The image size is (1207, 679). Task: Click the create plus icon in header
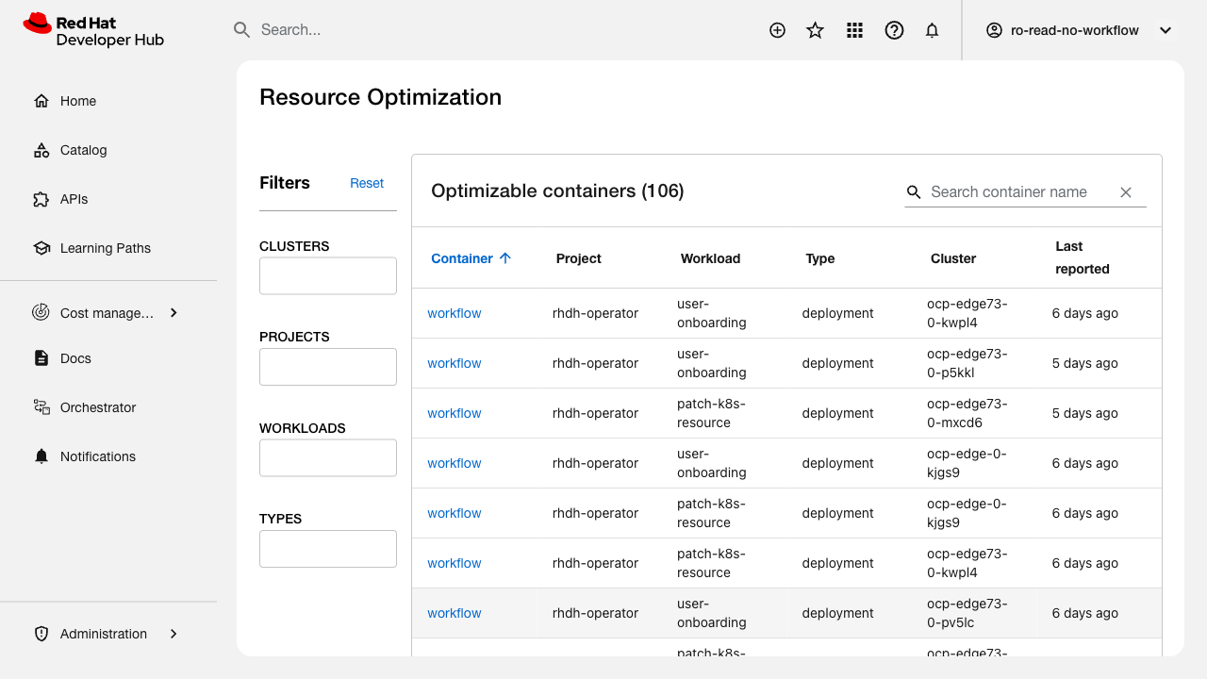click(x=777, y=30)
